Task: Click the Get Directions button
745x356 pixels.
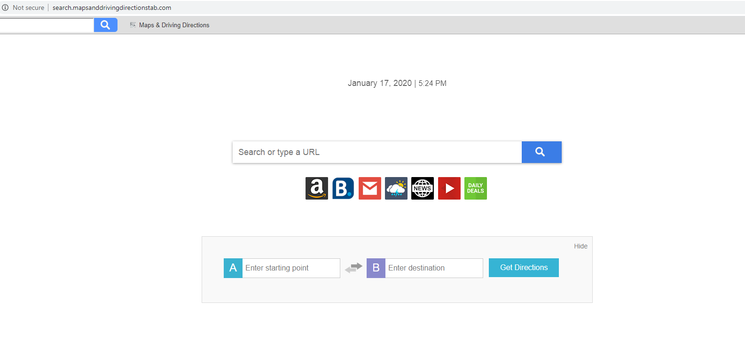Action: 524,268
